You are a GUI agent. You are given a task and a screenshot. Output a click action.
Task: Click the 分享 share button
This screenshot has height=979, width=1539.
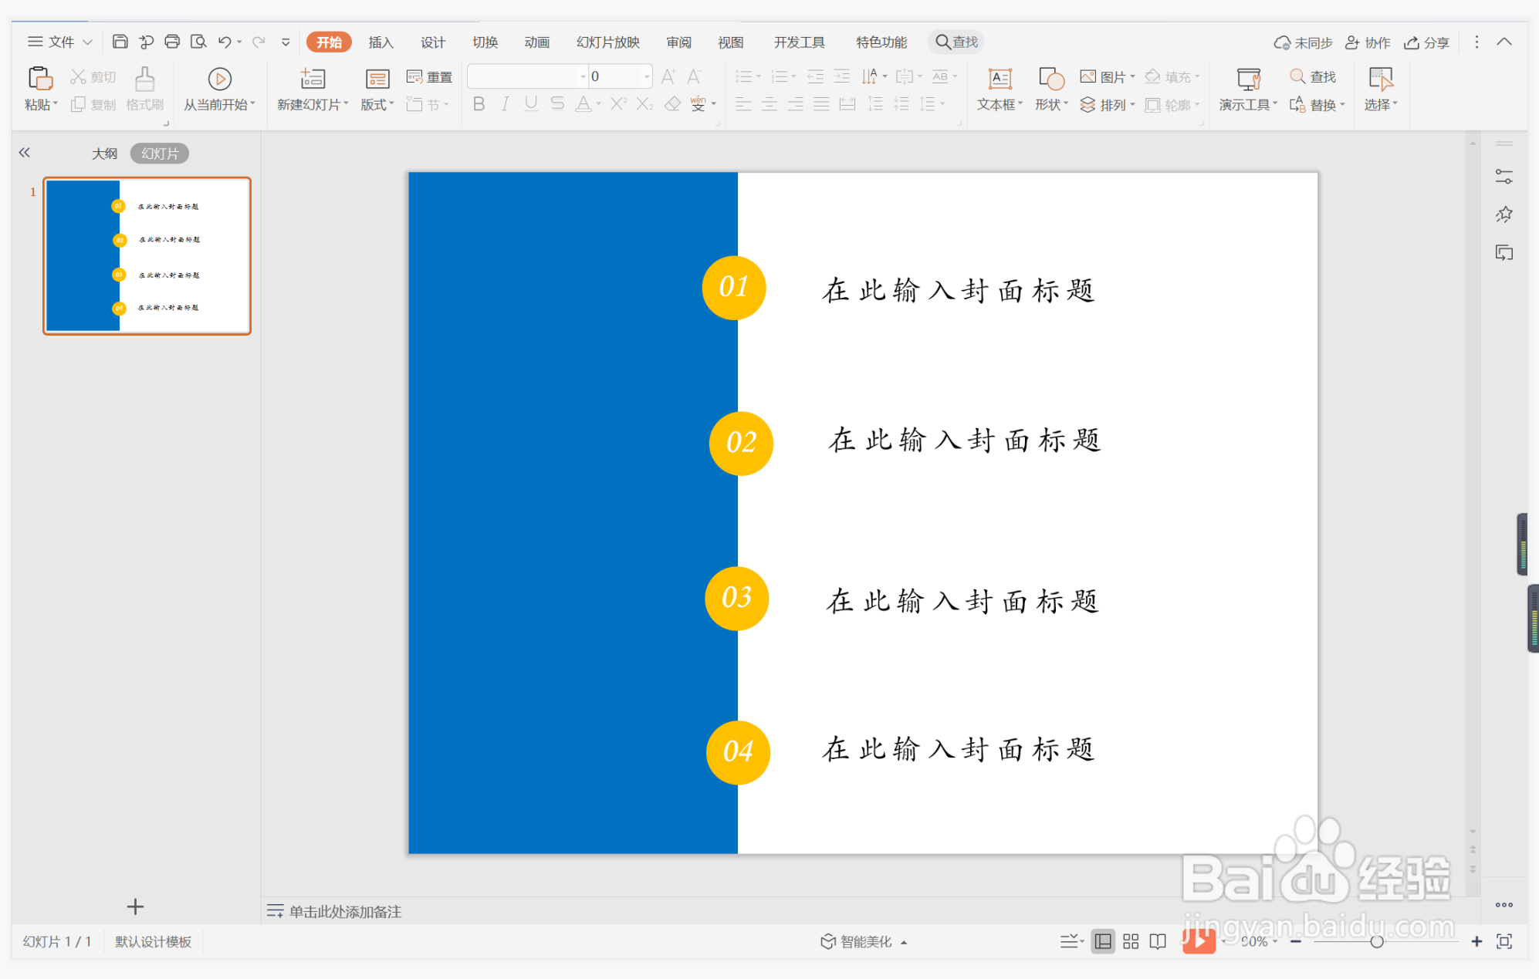pyautogui.click(x=1427, y=42)
